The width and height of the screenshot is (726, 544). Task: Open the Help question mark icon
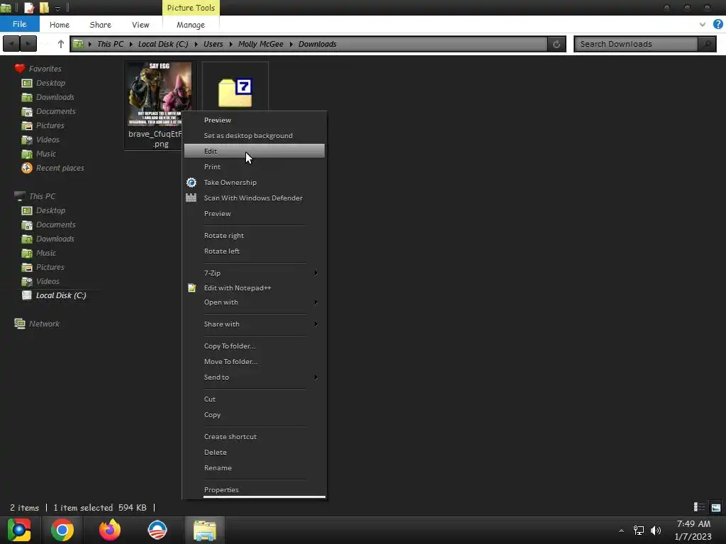(x=717, y=25)
